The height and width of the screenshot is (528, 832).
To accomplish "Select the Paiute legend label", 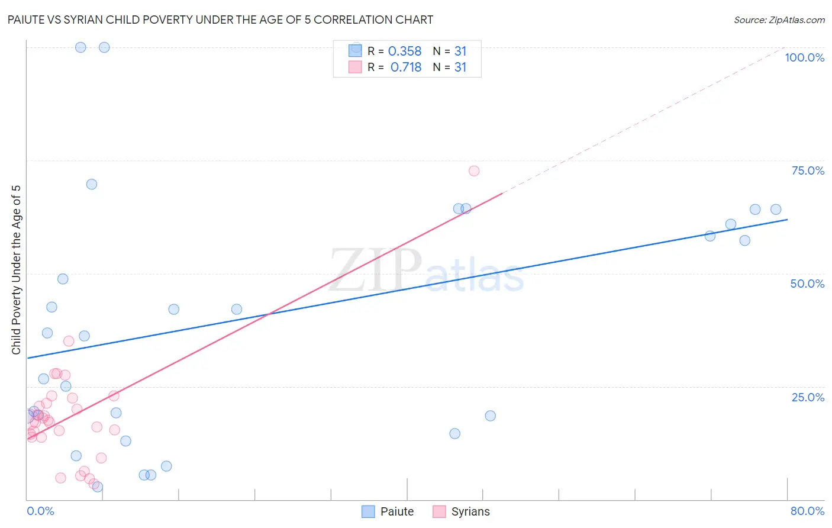I will pyautogui.click(x=397, y=511).
